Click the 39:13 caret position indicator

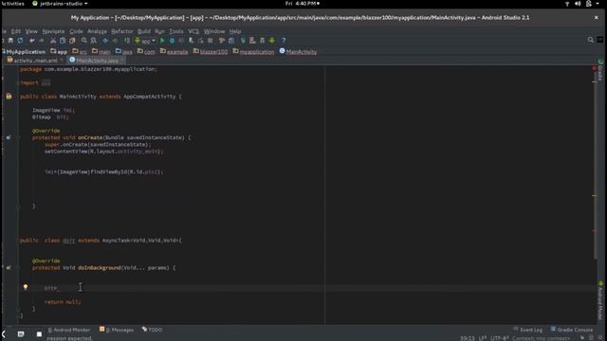[x=468, y=338]
